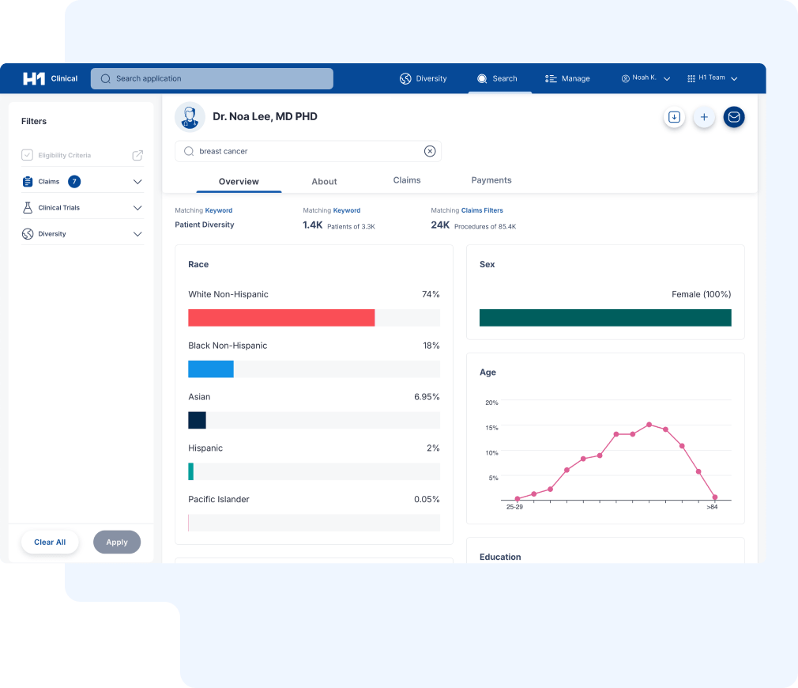This screenshot has width=798, height=688.
Task: Click the 25-29 point on Age chart
Action: (517, 498)
